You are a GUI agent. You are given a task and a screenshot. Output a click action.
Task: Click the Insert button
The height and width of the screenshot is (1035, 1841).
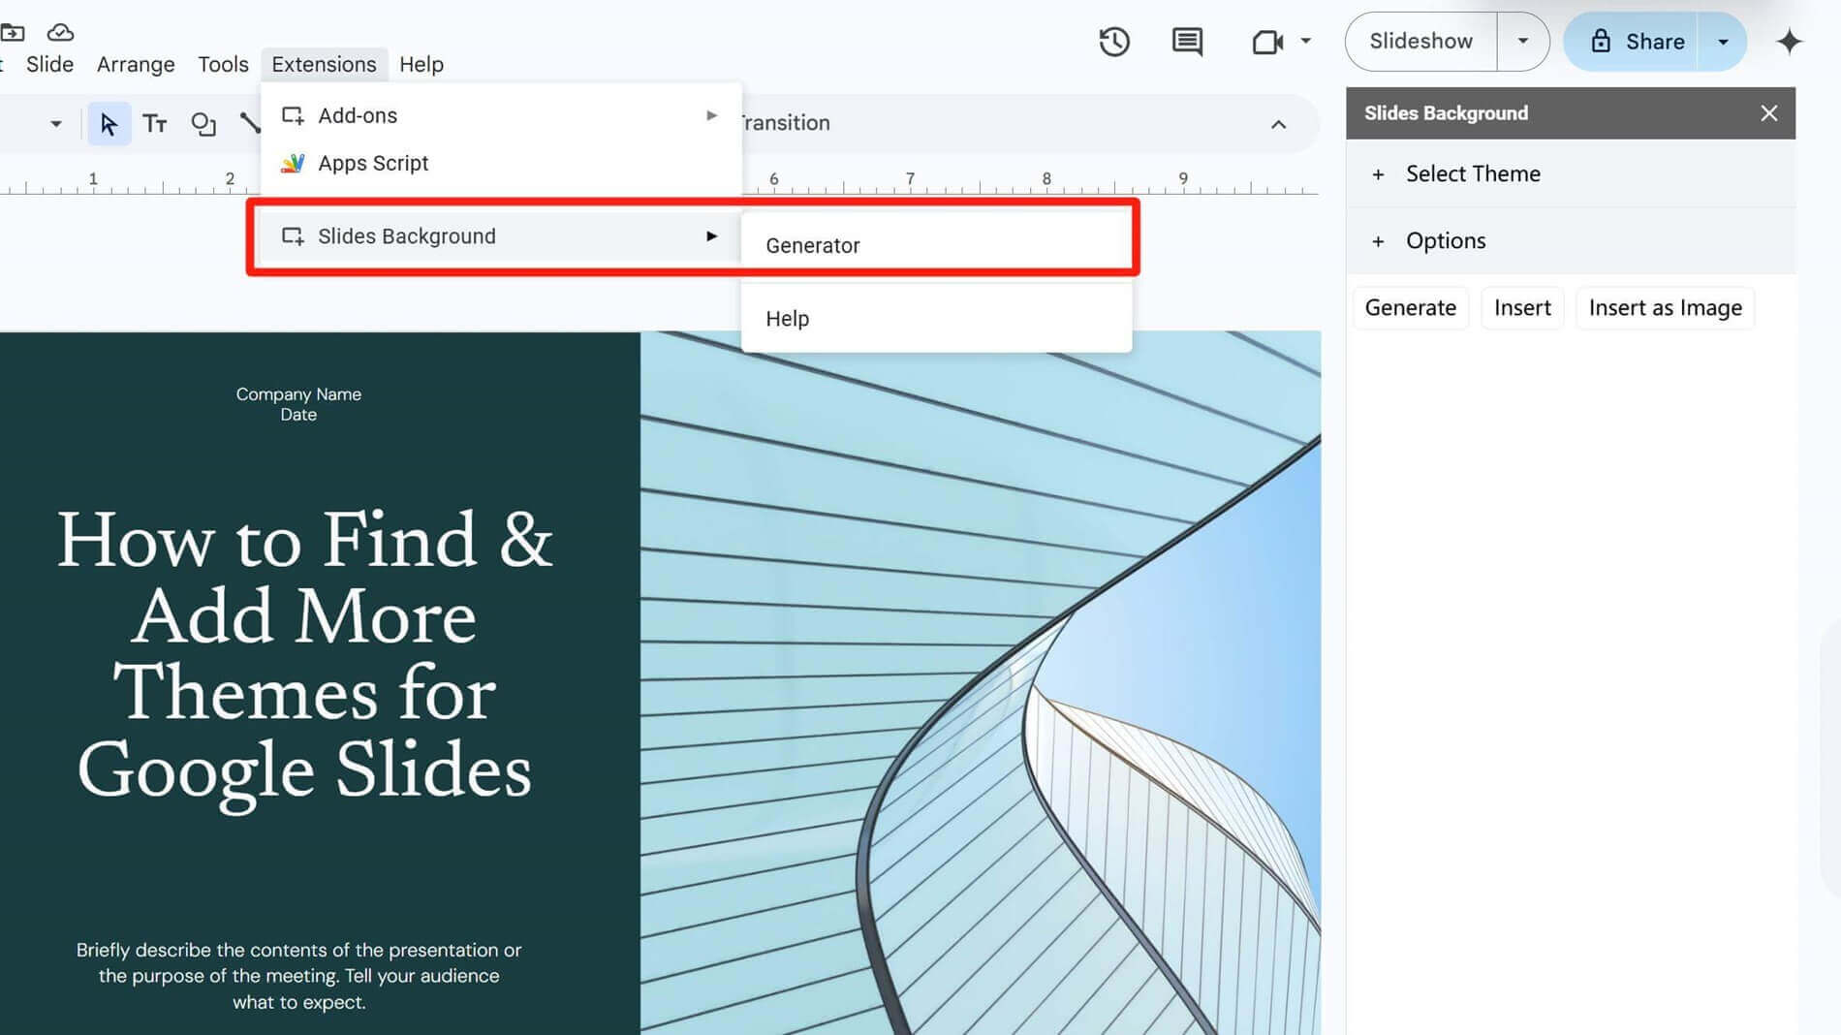point(1522,308)
